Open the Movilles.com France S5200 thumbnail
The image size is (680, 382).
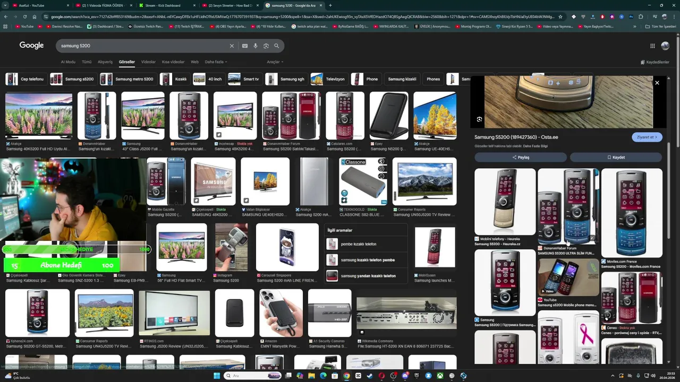click(x=632, y=213)
